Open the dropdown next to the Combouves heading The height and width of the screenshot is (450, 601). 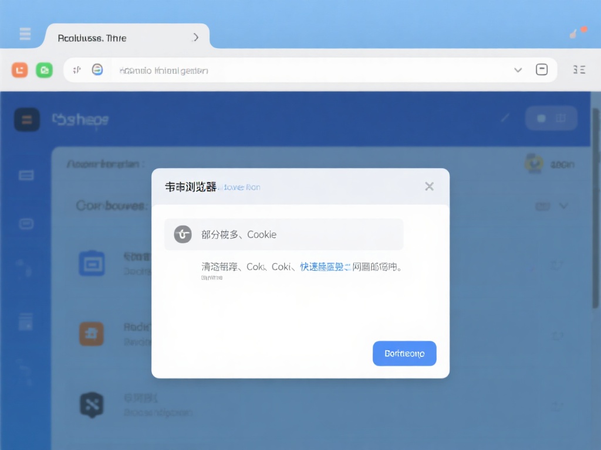point(564,206)
